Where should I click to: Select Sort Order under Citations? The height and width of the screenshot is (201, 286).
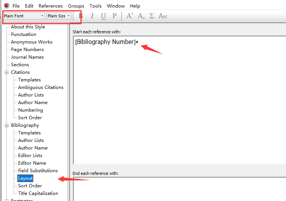30,118
